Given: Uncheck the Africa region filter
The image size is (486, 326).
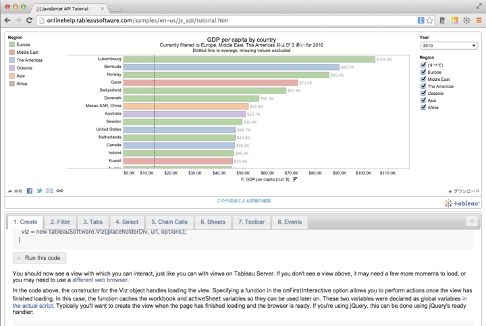Looking at the screenshot, I should [x=423, y=107].
